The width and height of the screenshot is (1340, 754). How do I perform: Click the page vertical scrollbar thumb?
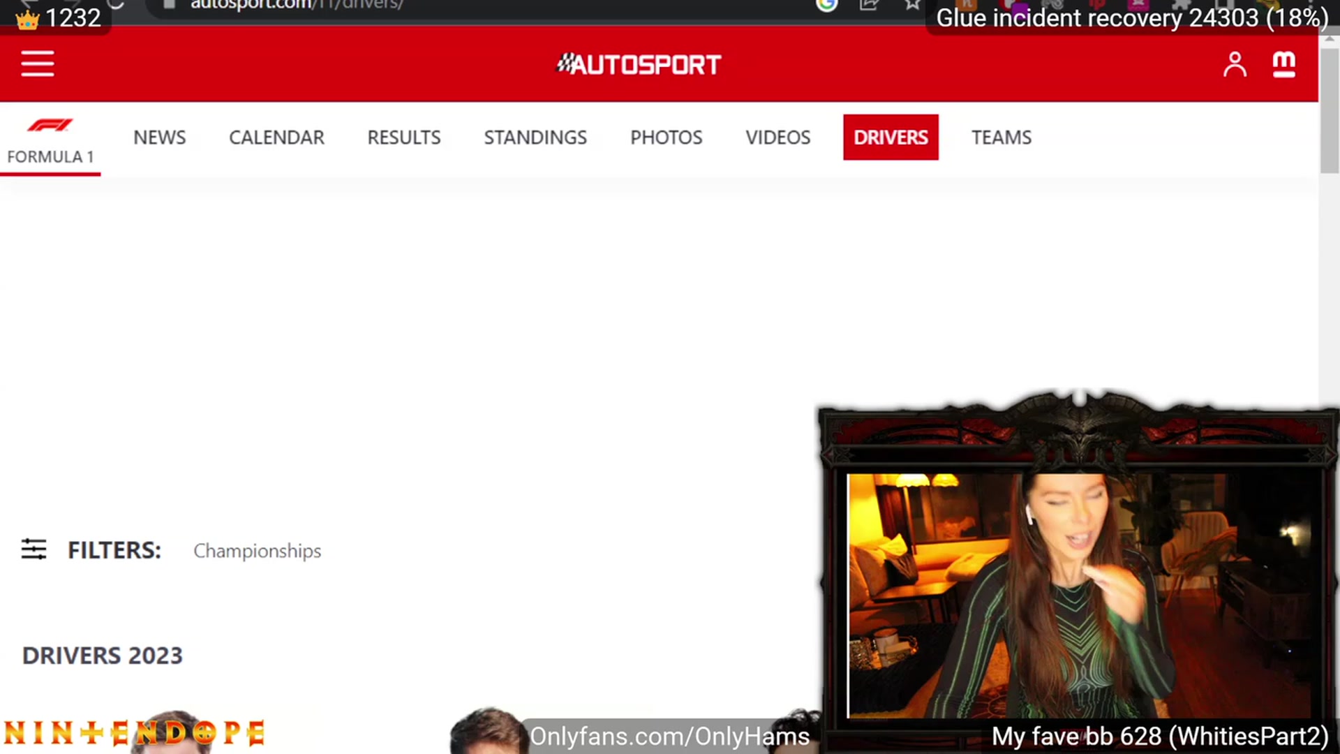pyautogui.click(x=1329, y=110)
